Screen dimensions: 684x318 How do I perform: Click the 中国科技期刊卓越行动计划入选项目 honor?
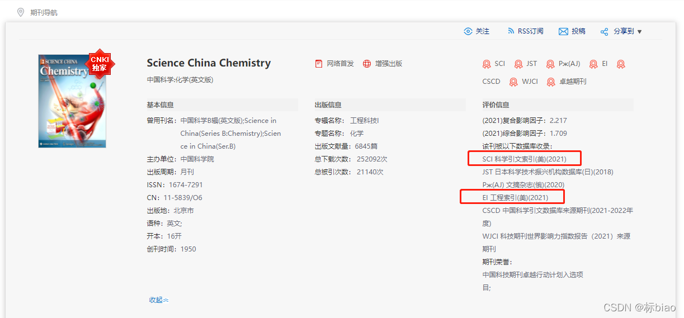click(533, 281)
